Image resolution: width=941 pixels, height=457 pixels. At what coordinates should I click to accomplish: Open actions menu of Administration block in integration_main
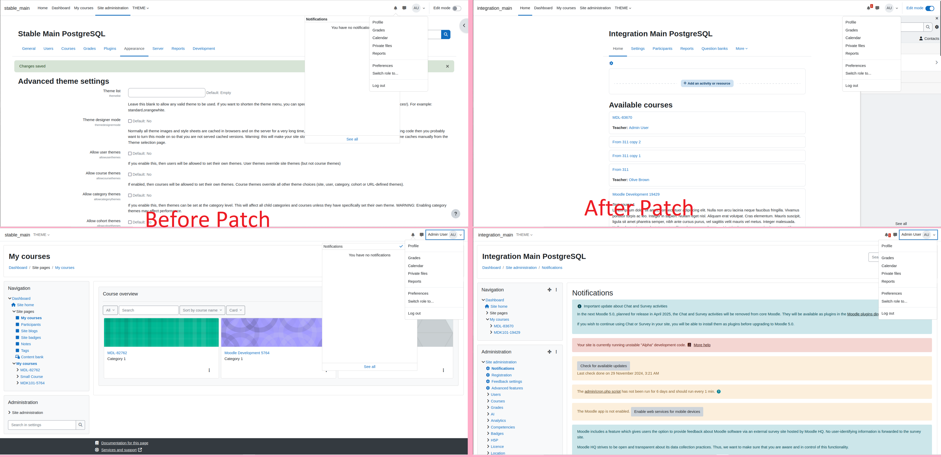tap(556, 352)
